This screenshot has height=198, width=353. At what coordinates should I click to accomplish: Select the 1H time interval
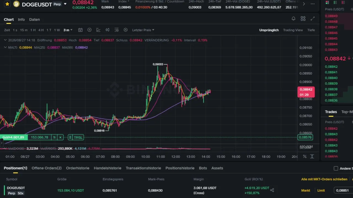(x=33, y=30)
